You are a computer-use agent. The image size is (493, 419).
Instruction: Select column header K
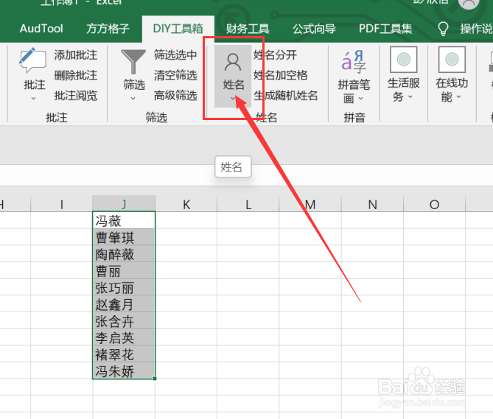click(186, 204)
